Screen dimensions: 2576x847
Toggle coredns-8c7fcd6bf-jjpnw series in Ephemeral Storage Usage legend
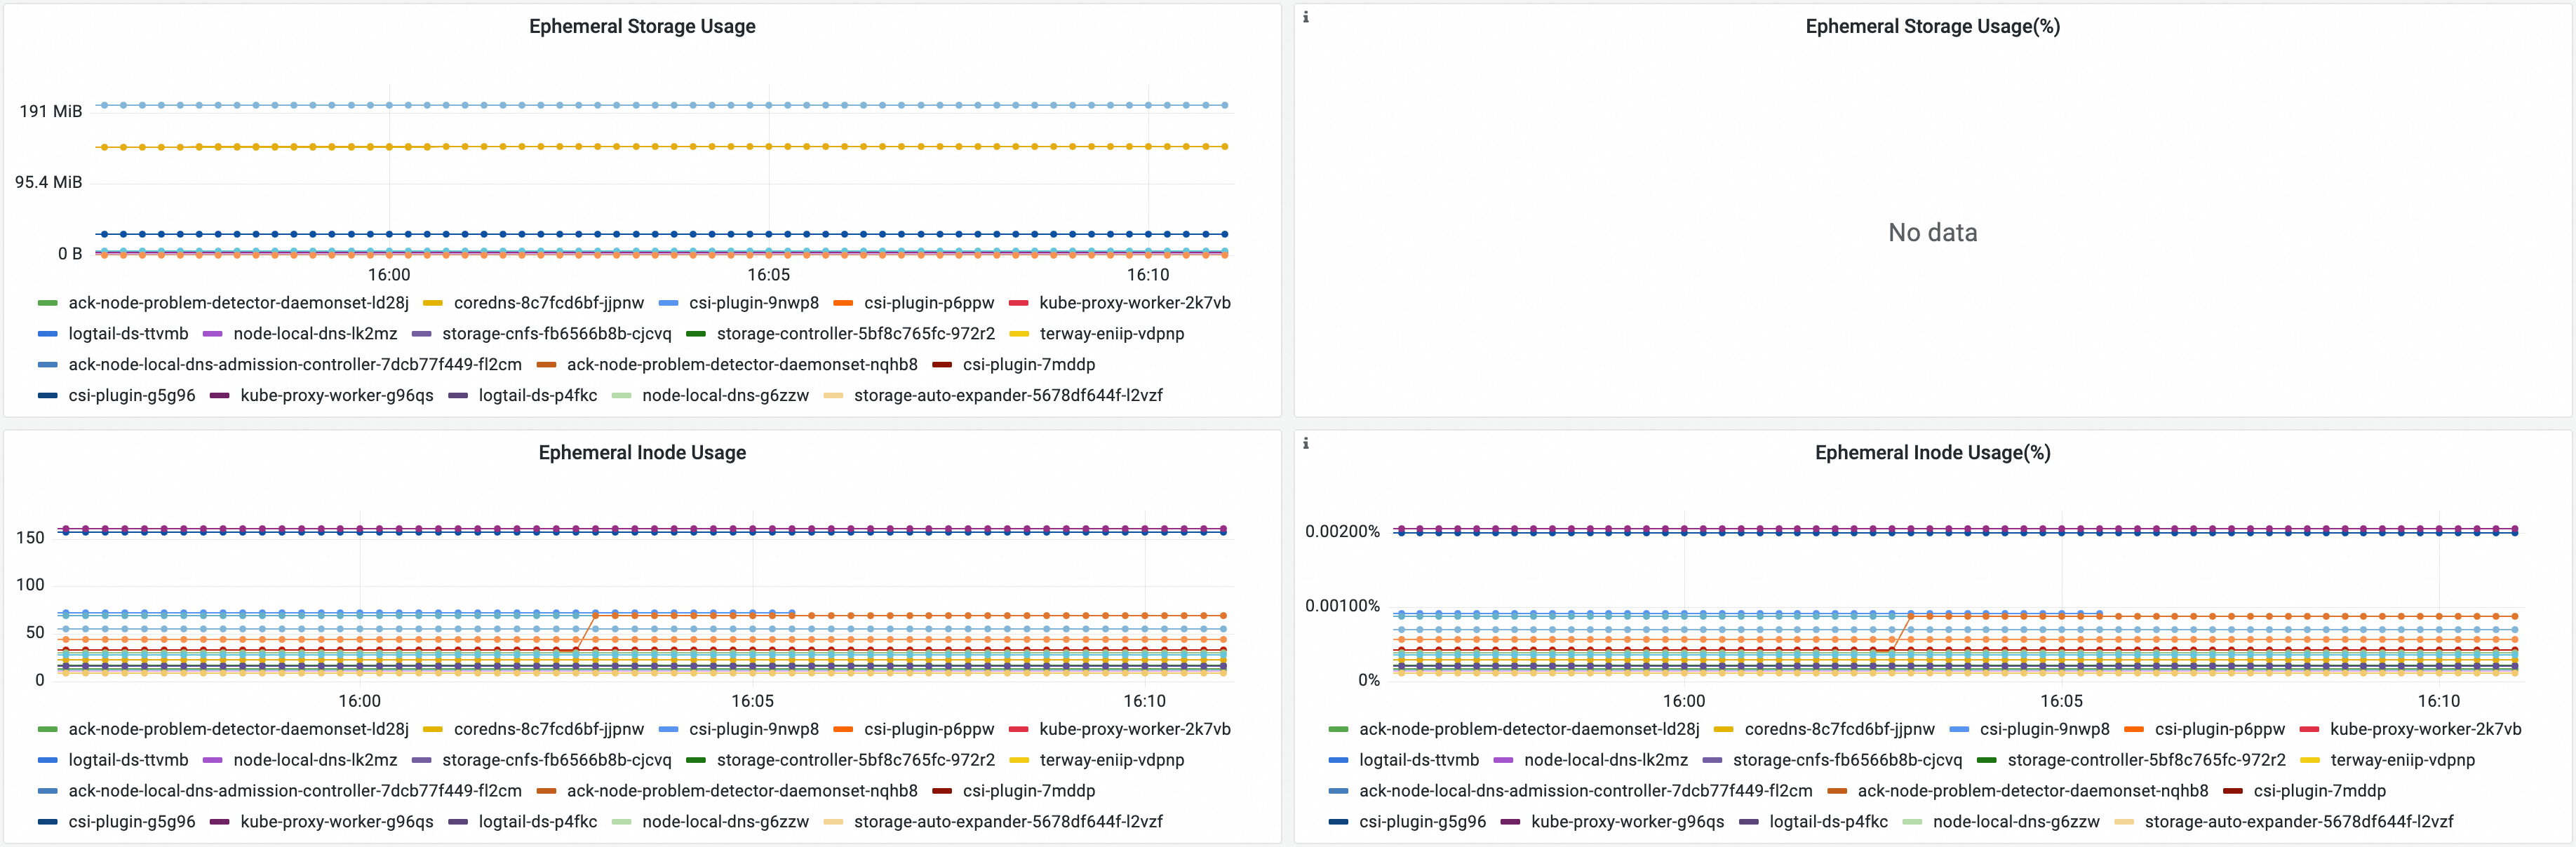tap(548, 303)
